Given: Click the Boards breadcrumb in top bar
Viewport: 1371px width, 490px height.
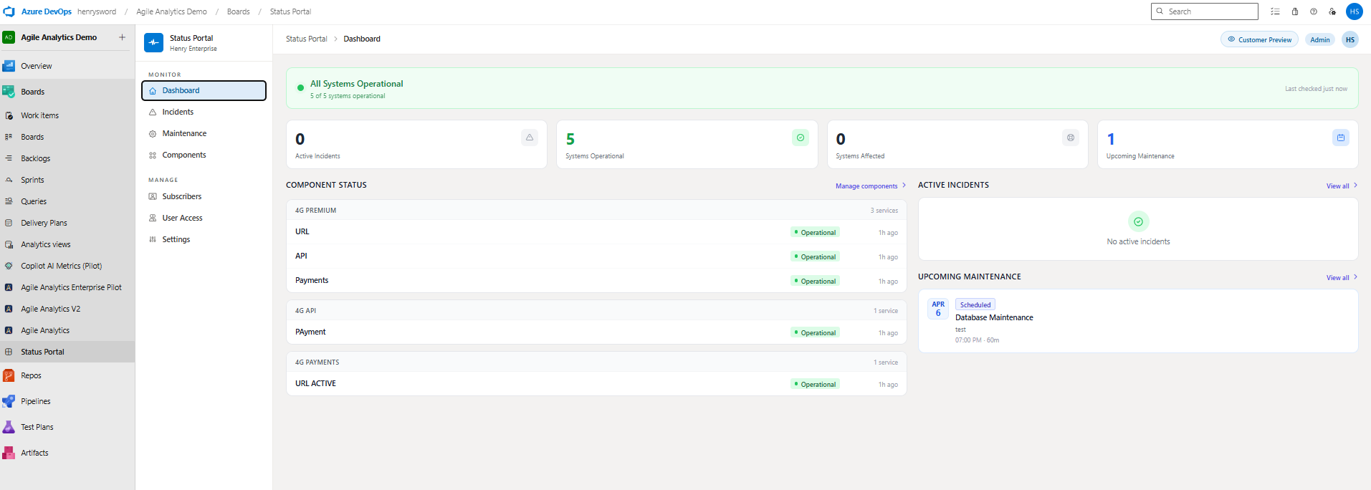Looking at the screenshot, I should click(x=239, y=11).
